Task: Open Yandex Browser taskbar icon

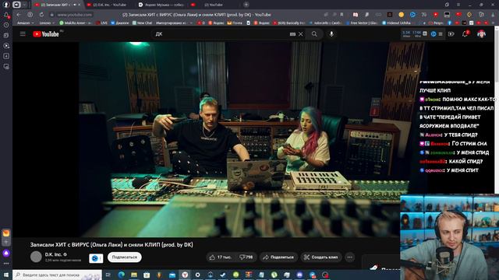Action: tap(185, 275)
